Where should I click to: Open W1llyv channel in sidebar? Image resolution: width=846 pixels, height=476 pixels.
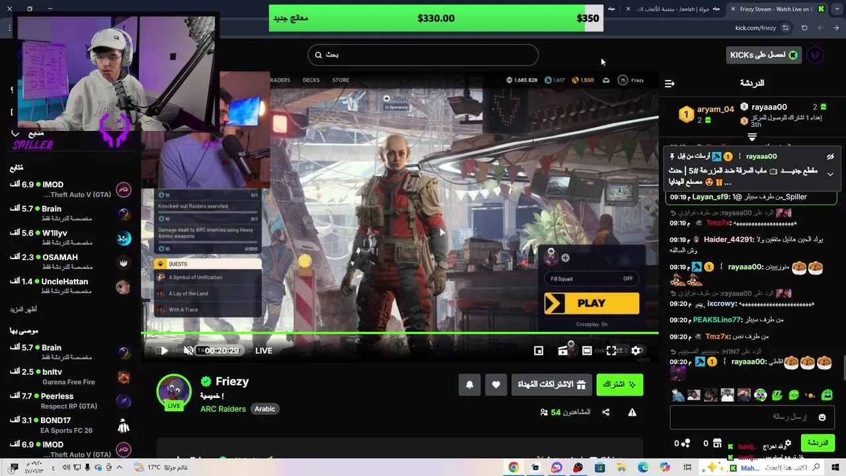pos(70,237)
